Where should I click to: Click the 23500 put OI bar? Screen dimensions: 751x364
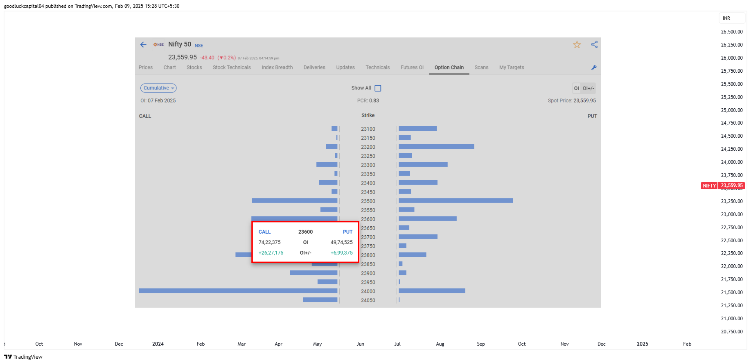pyautogui.click(x=456, y=201)
